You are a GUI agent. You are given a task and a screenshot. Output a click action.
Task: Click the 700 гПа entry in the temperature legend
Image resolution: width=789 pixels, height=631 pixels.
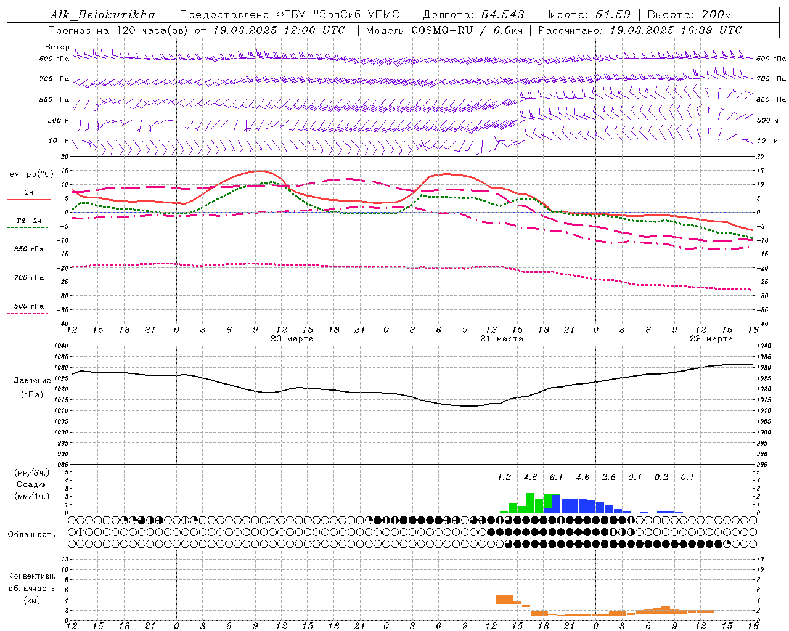(x=29, y=278)
